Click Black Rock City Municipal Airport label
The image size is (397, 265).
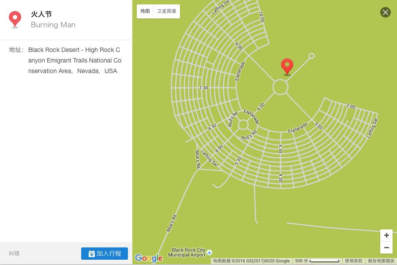187,252
